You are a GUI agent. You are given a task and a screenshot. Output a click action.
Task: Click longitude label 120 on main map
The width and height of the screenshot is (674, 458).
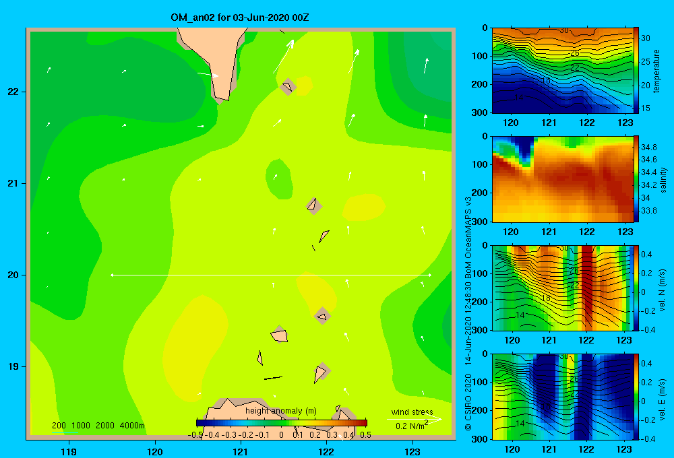(155, 451)
